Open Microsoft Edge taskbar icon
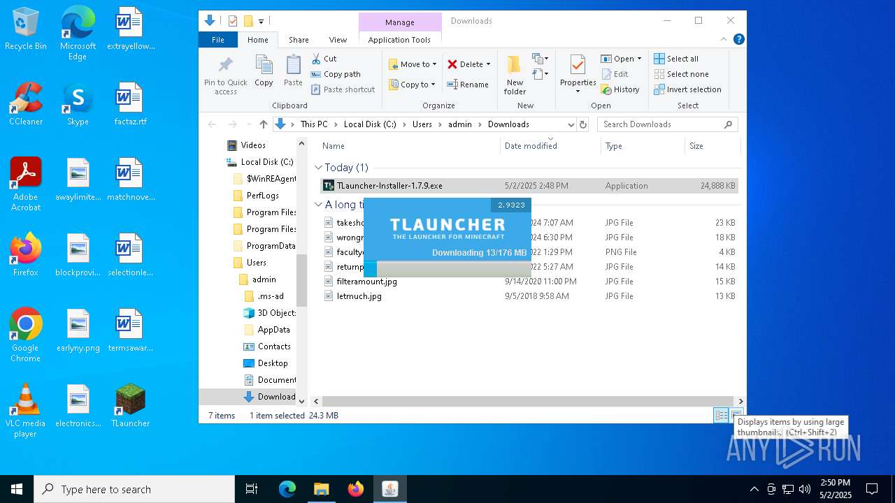The height and width of the screenshot is (503, 895). [x=287, y=489]
